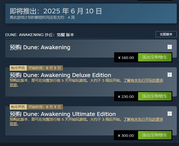Open the 比较版本 compare editions button
Viewport: 179px width, 146px height.
(166, 34)
